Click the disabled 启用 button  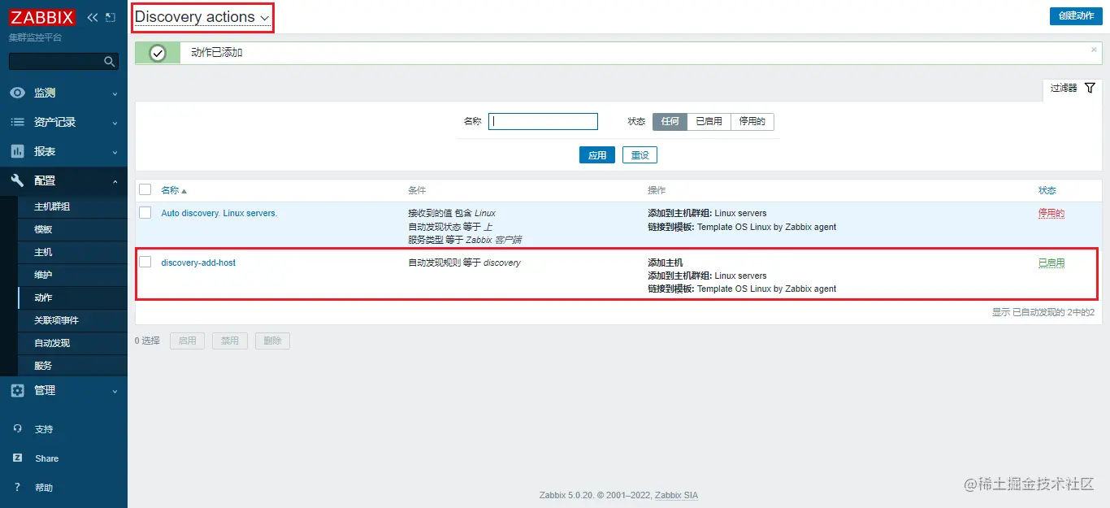(x=187, y=341)
